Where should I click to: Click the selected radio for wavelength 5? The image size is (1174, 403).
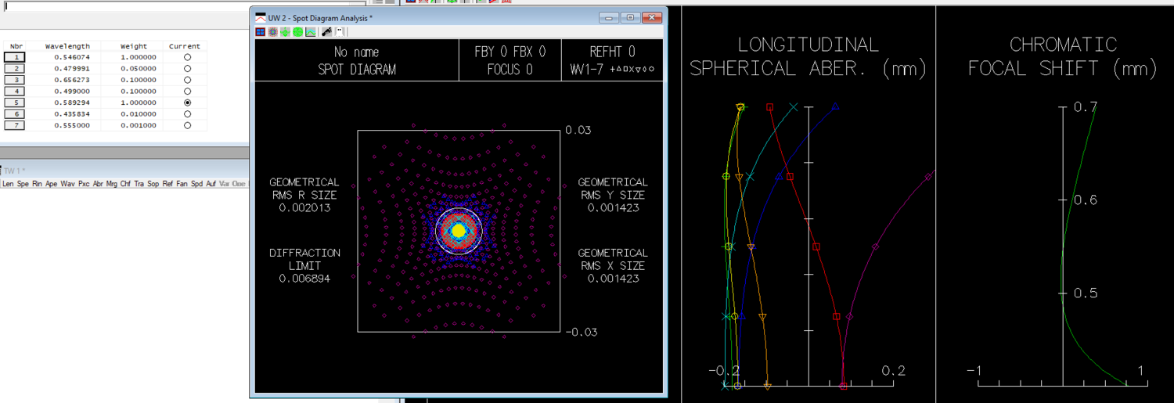(187, 103)
